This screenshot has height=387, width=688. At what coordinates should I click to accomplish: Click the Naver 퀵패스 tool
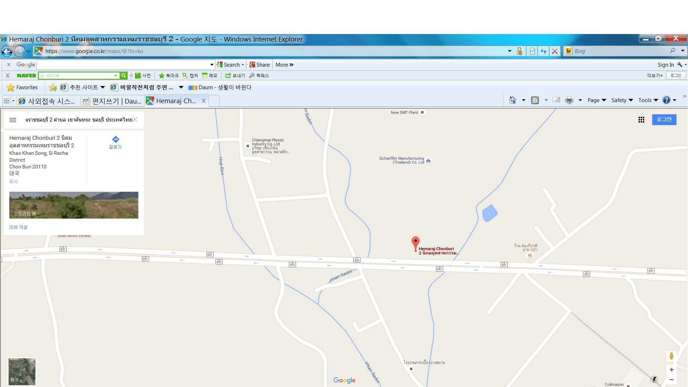tap(259, 76)
